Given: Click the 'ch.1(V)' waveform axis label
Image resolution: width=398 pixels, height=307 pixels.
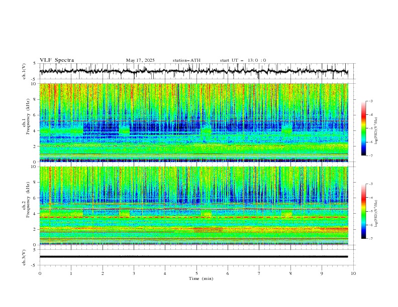Looking at the screenshot, I should pyautogui.click(x=24, y=71).
